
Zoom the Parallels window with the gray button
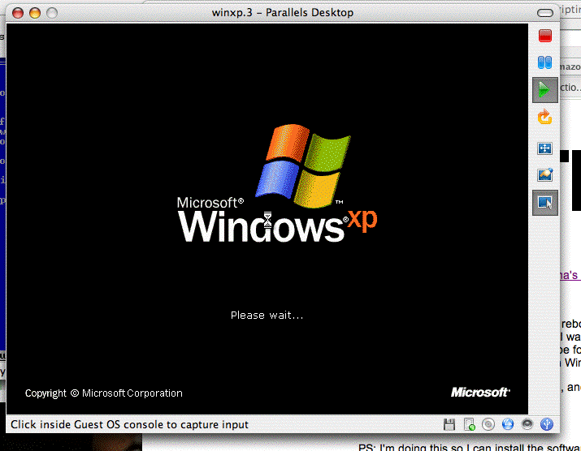coord(52,13)
